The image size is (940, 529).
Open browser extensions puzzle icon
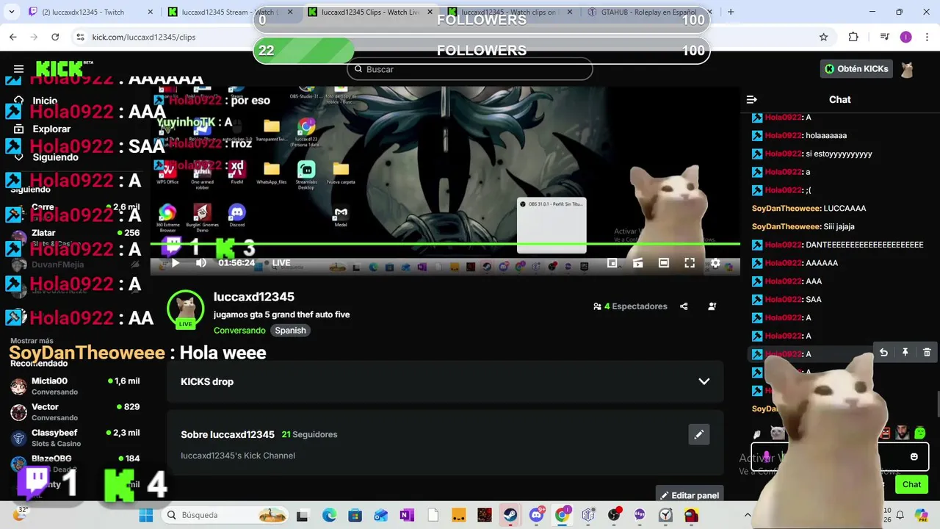coord(853,37)
